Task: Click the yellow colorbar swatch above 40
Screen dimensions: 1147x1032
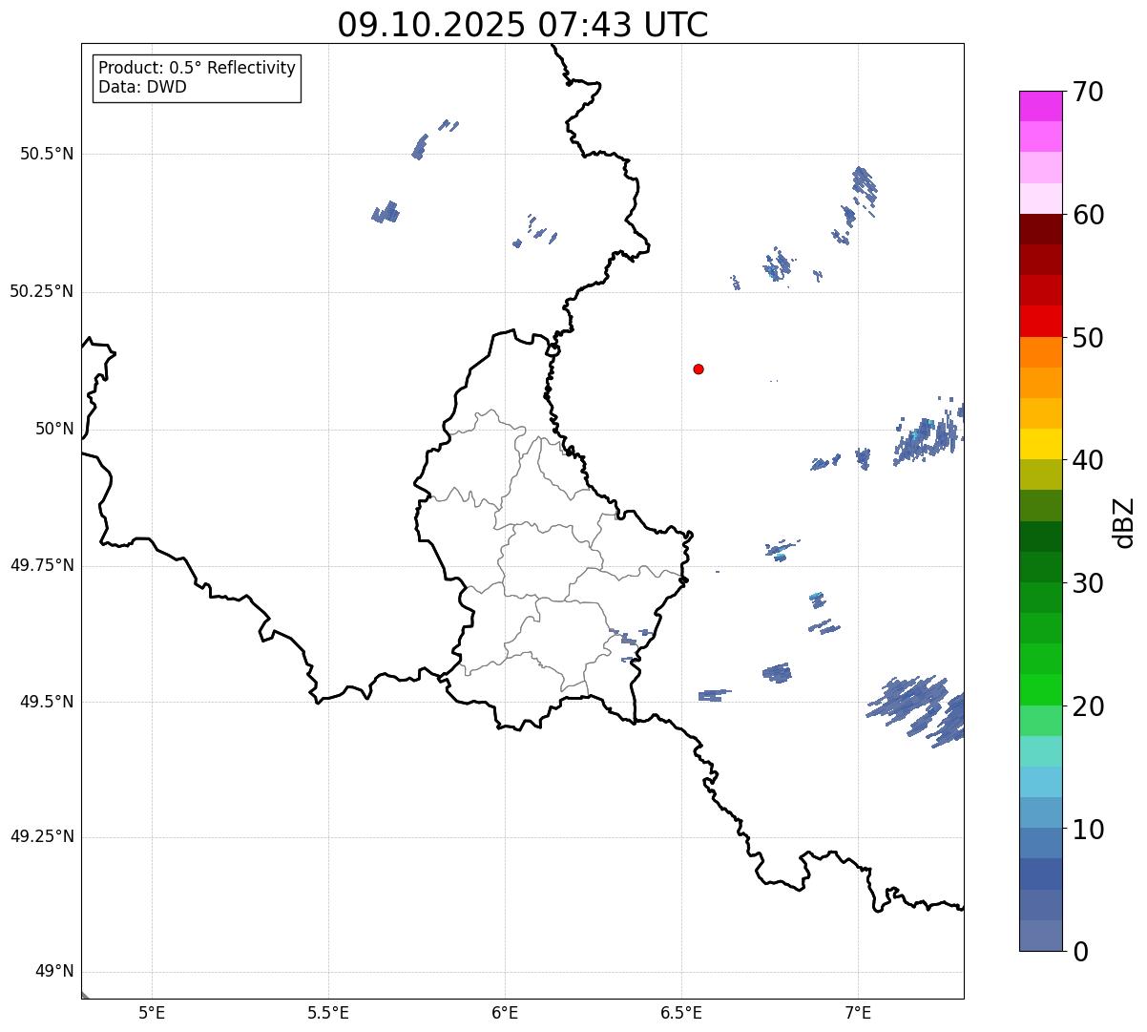Action: pos(1040,444)
